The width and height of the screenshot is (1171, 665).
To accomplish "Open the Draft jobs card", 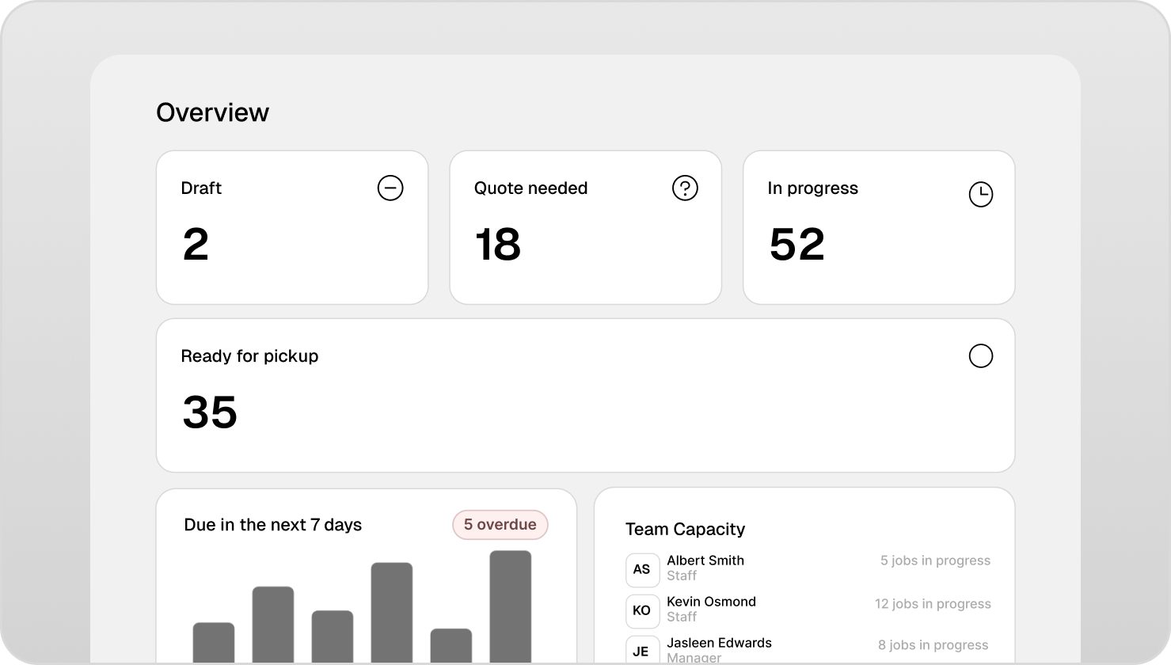I will tap(292, 226).
